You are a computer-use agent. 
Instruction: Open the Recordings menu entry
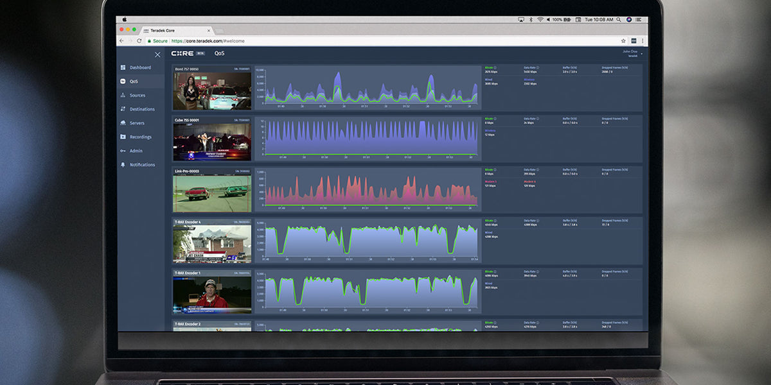pos(141,137)
